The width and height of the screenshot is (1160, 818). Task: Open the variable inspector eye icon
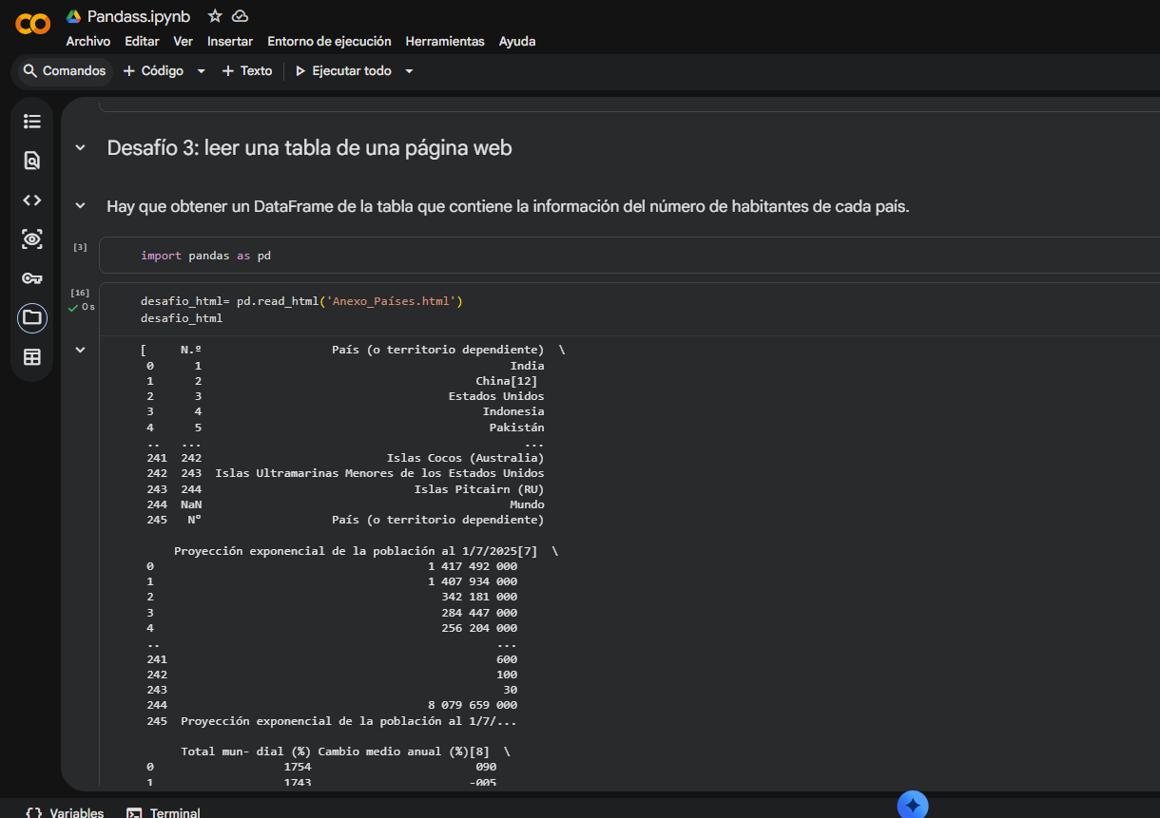click(32, 239)
